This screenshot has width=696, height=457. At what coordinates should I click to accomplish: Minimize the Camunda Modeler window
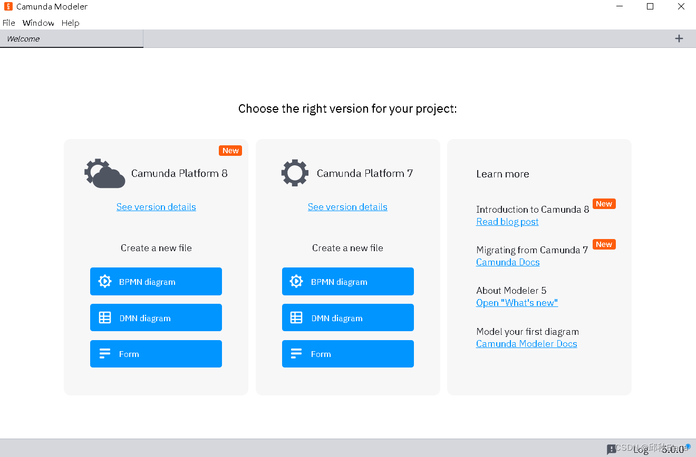pyautogui.click(x=620, y=7)
